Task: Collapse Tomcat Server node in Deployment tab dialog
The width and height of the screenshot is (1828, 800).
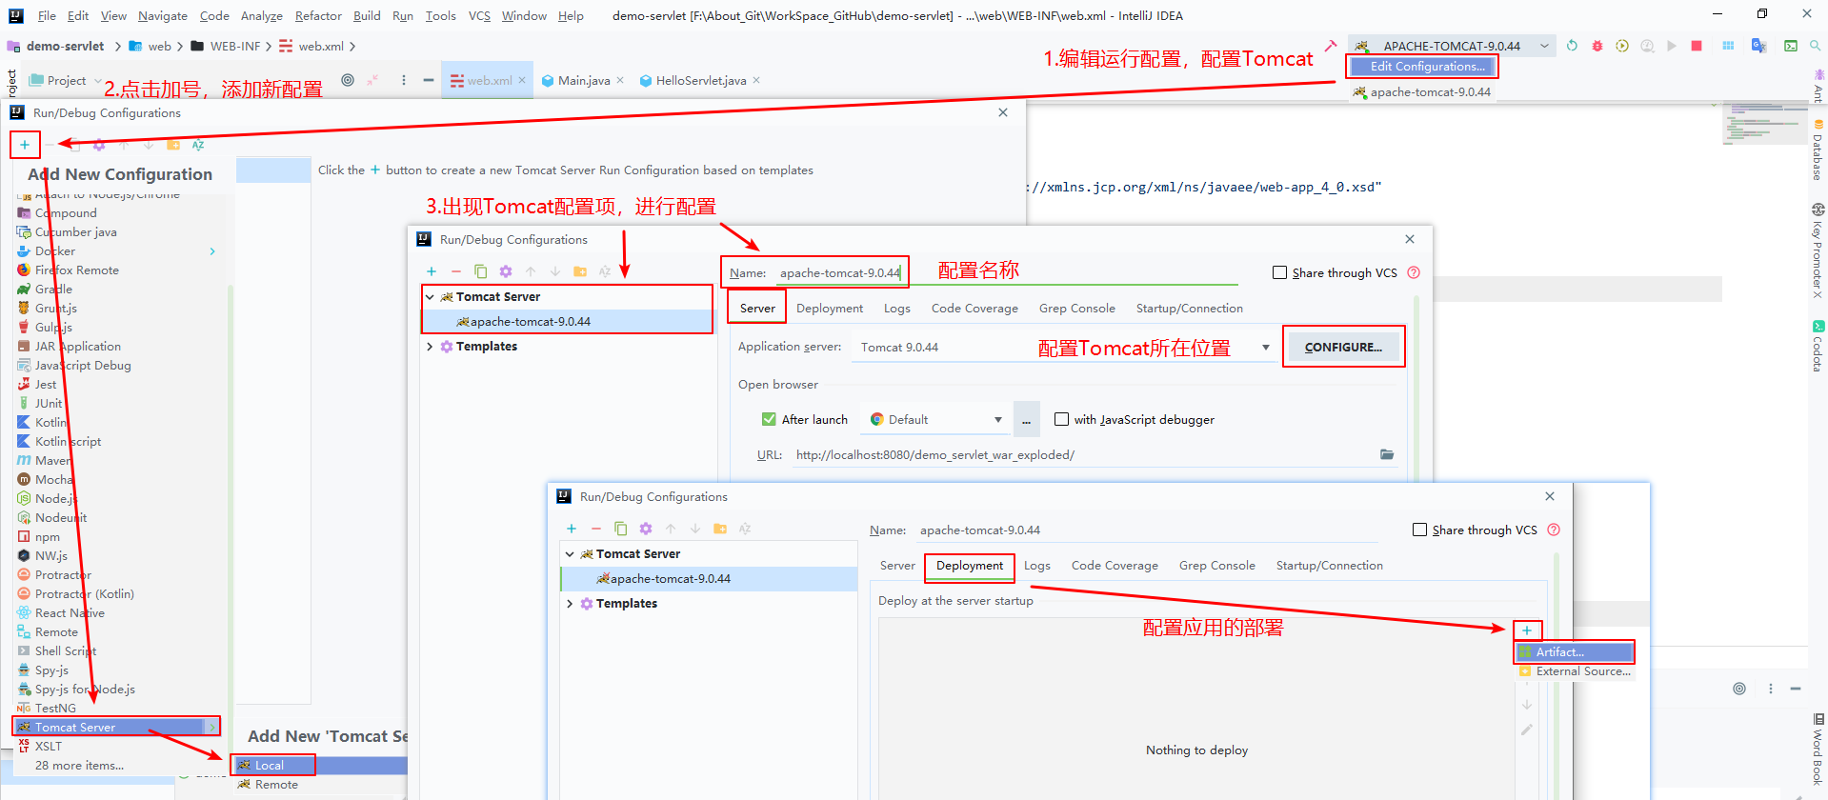Action: [x=571, y=554]
